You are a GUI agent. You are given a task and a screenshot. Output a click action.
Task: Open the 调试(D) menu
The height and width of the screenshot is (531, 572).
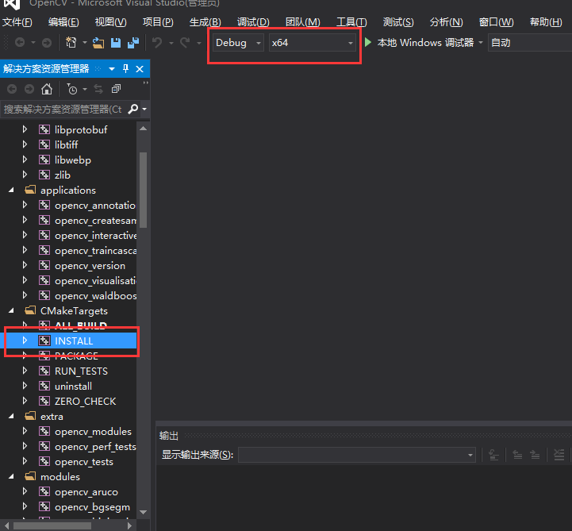[253, 22]
